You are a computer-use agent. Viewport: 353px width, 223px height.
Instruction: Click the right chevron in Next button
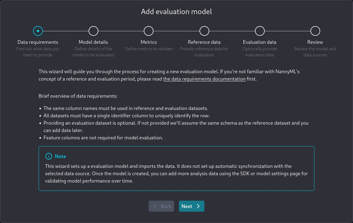click(x=198, y=206)
